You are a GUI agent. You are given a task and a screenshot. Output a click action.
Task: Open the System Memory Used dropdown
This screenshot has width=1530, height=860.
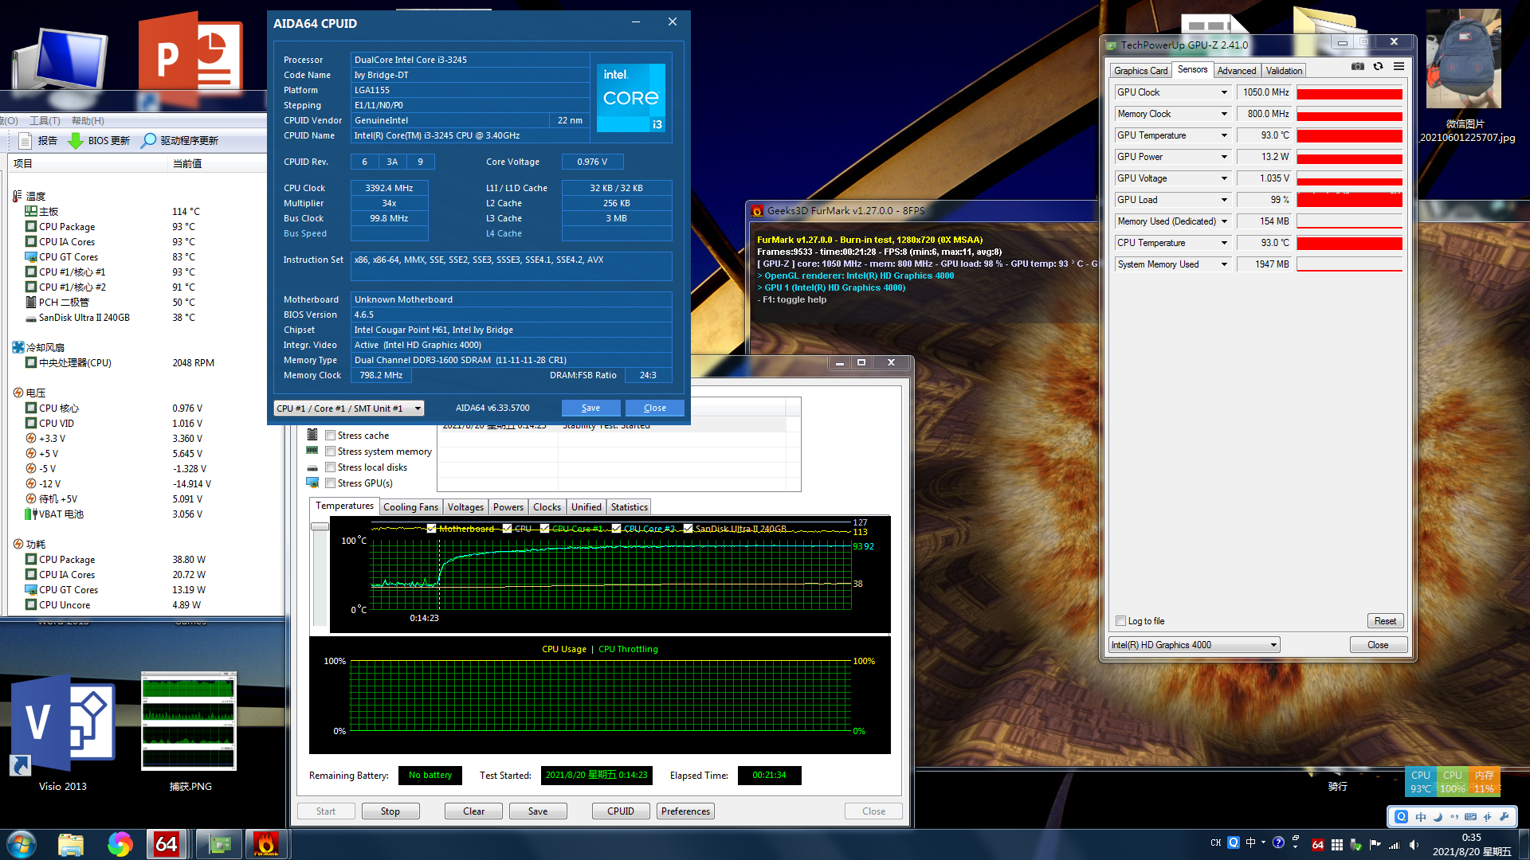(x=1224, y=264)
